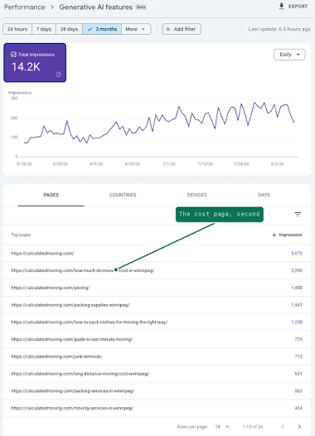Viewport: 315px width, 436px height.
Task: Click the Top pages column header
Action: click(21, 235)
